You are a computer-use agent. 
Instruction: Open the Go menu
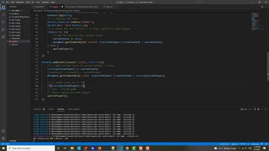[x=33, y=2]
